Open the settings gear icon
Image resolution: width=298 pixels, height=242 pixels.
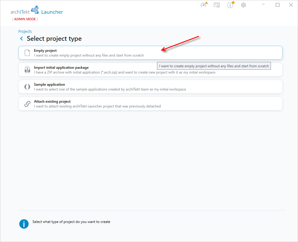pyautogui.click(x=243, y=5)
